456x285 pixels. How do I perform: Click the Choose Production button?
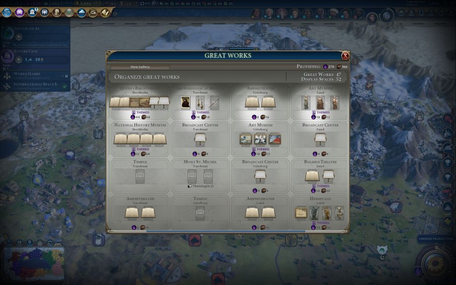tap(436, 239)
